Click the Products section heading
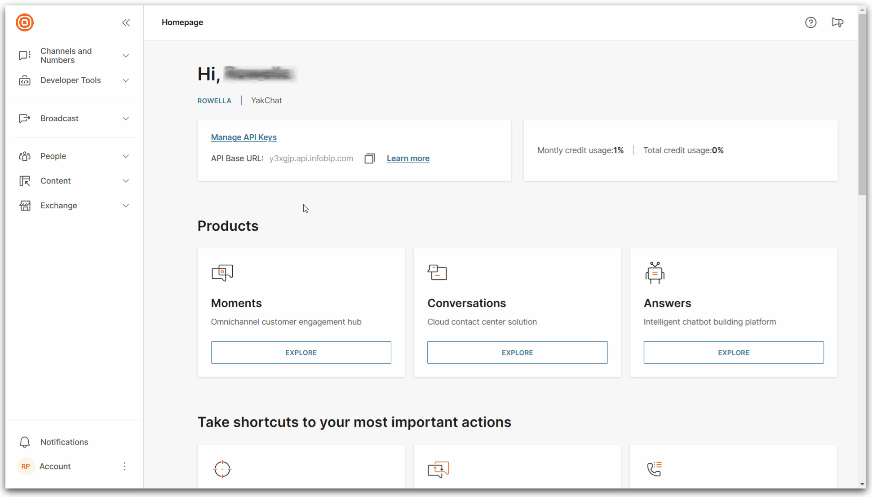Image resolution: width=872 pixels, height=497 pixels. point(228,226)
